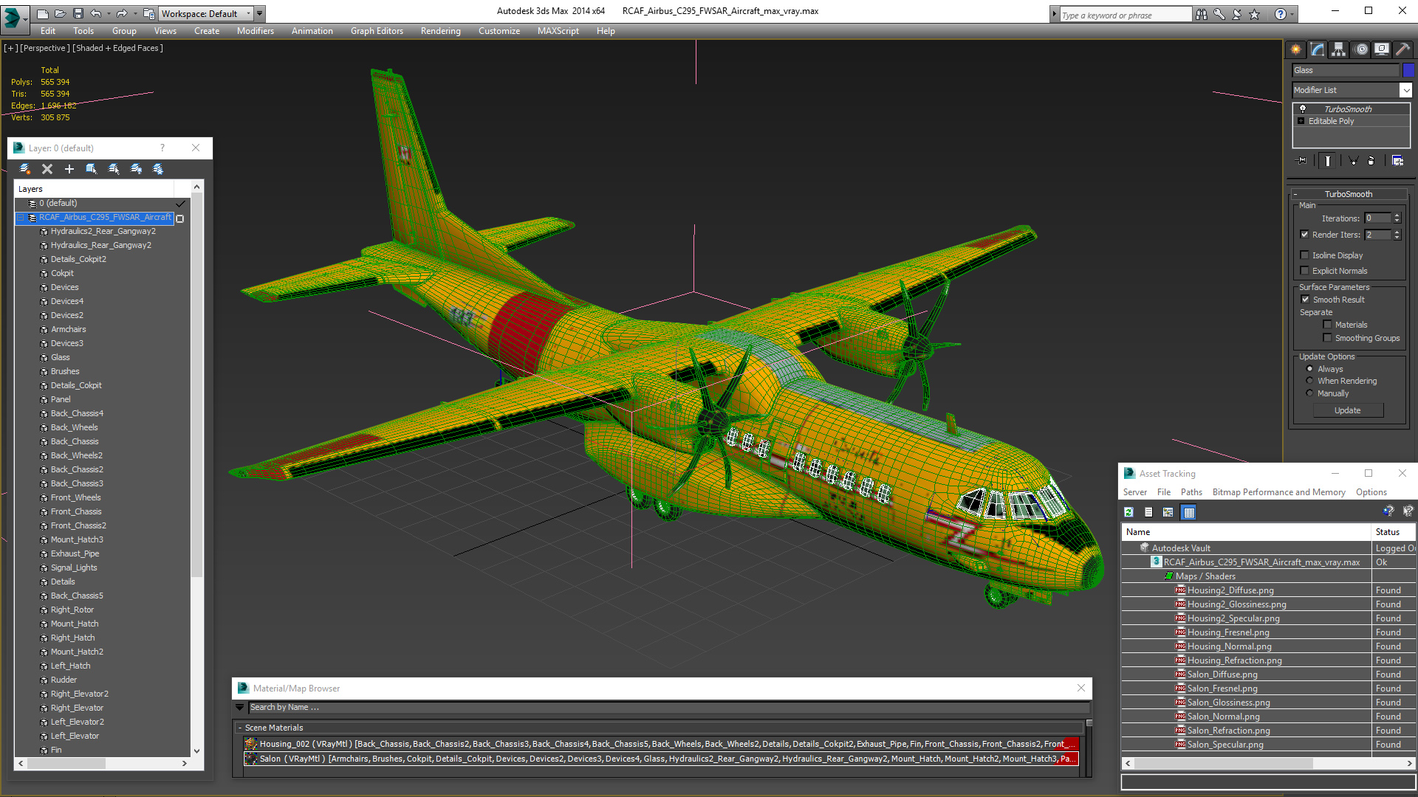The height and width of the screenshot is (797, 1418).
Task: Open Bitmap Performance and Memory menu
Action: click(1279, 492)
